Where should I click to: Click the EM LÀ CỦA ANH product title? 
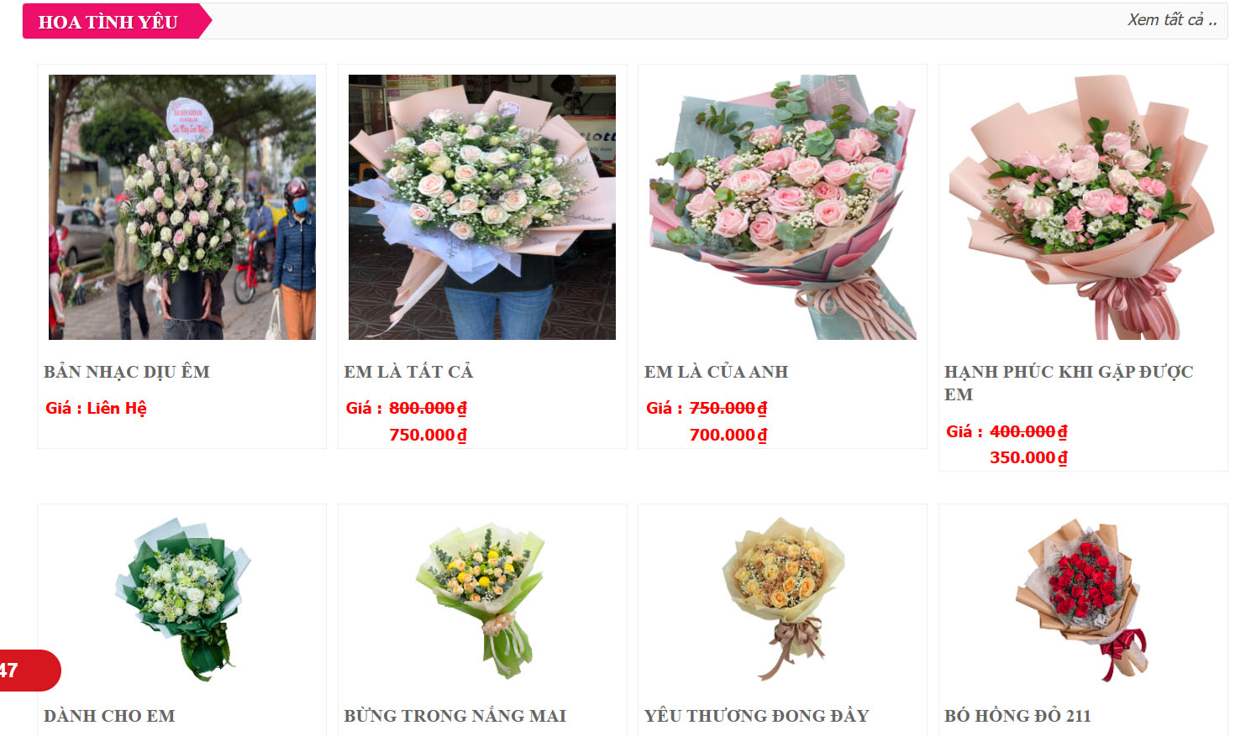point(716,372)
